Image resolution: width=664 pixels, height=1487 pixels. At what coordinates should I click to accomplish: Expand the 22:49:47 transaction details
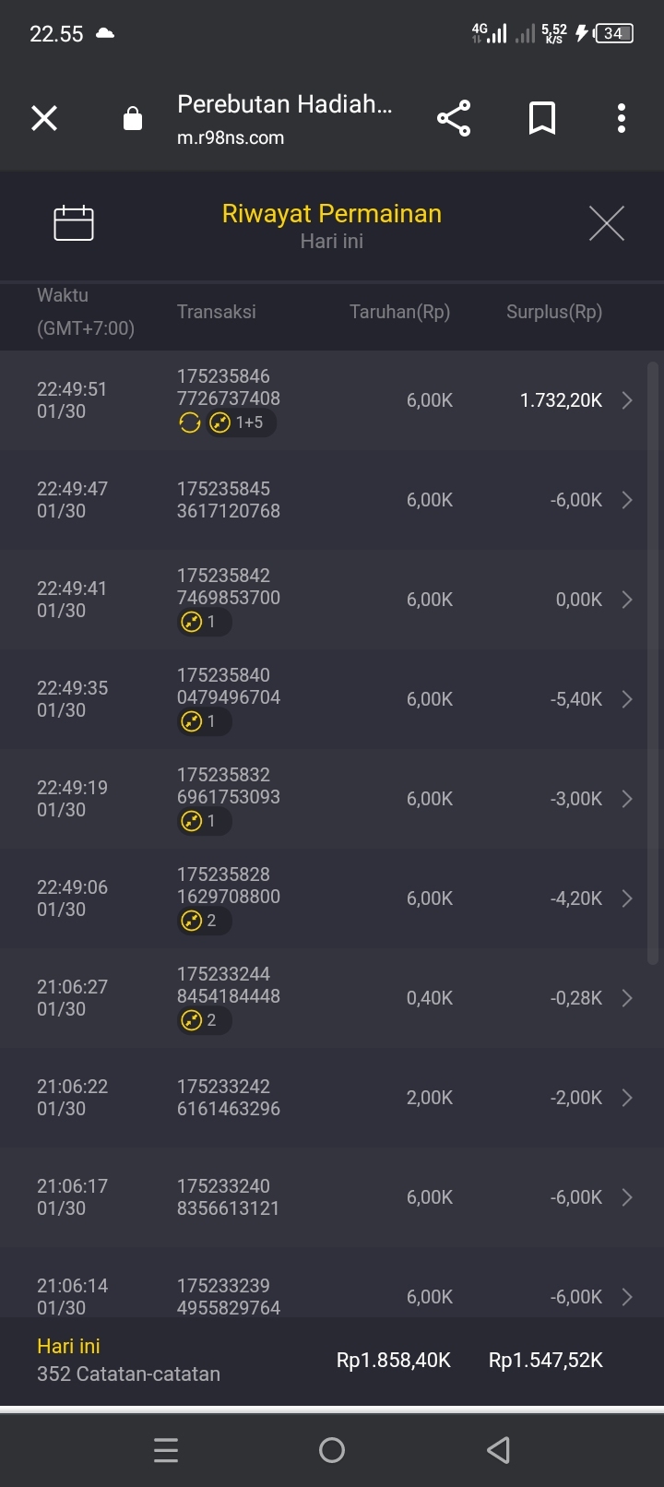(x=627, y=500)
